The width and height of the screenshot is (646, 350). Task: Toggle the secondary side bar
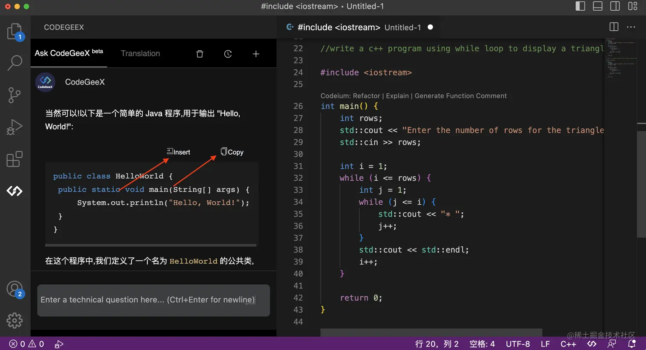tap(615, 6)
